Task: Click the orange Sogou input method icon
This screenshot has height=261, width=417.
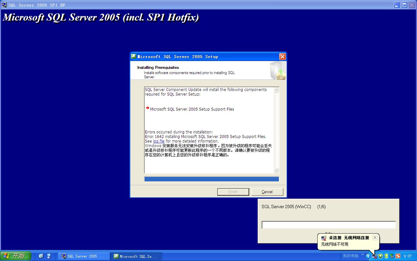Action: pos(398,256)
